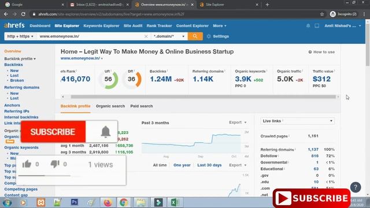Open a new browser tab with plus
Viewport: 370px width, 208px height.
point(267,5)
